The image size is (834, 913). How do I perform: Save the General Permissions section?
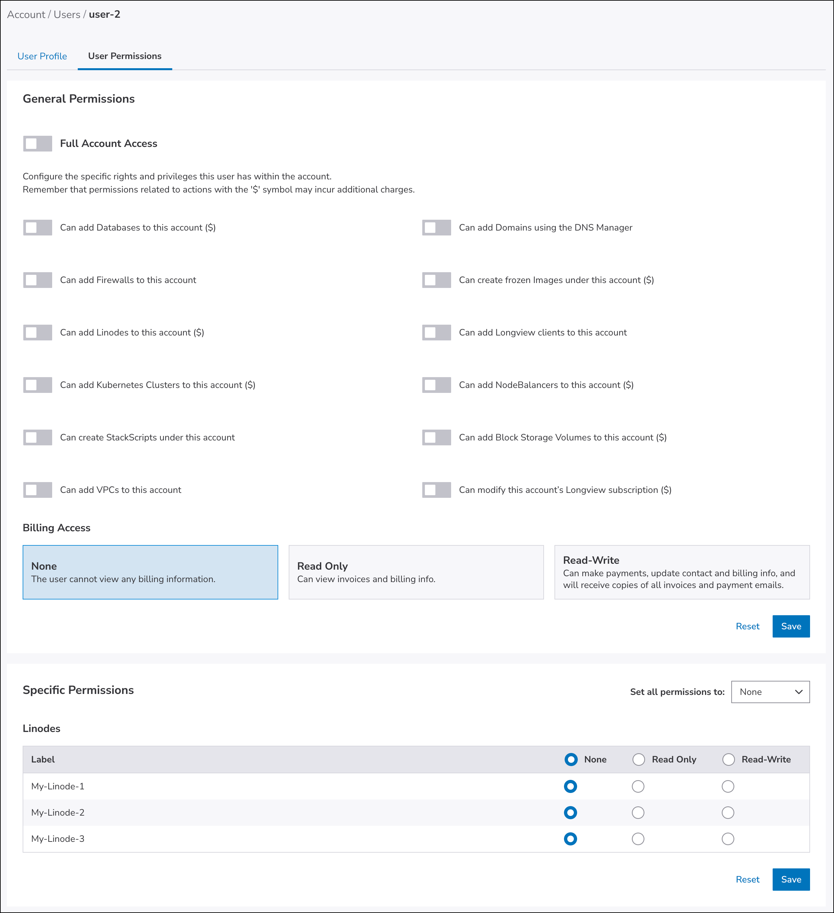(790, 626)
